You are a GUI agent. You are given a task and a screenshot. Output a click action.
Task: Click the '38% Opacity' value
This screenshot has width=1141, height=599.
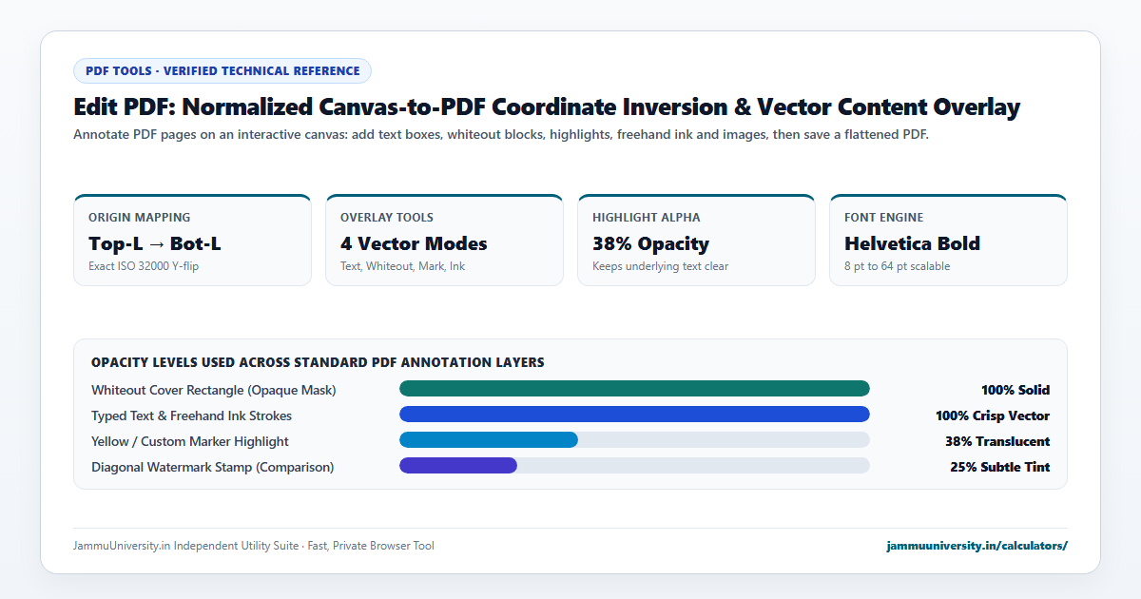(x=650, y=243)
